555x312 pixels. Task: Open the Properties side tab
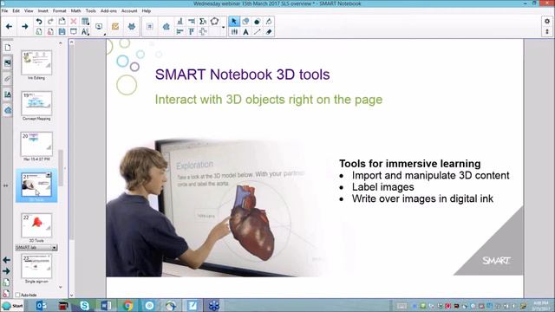8,94
